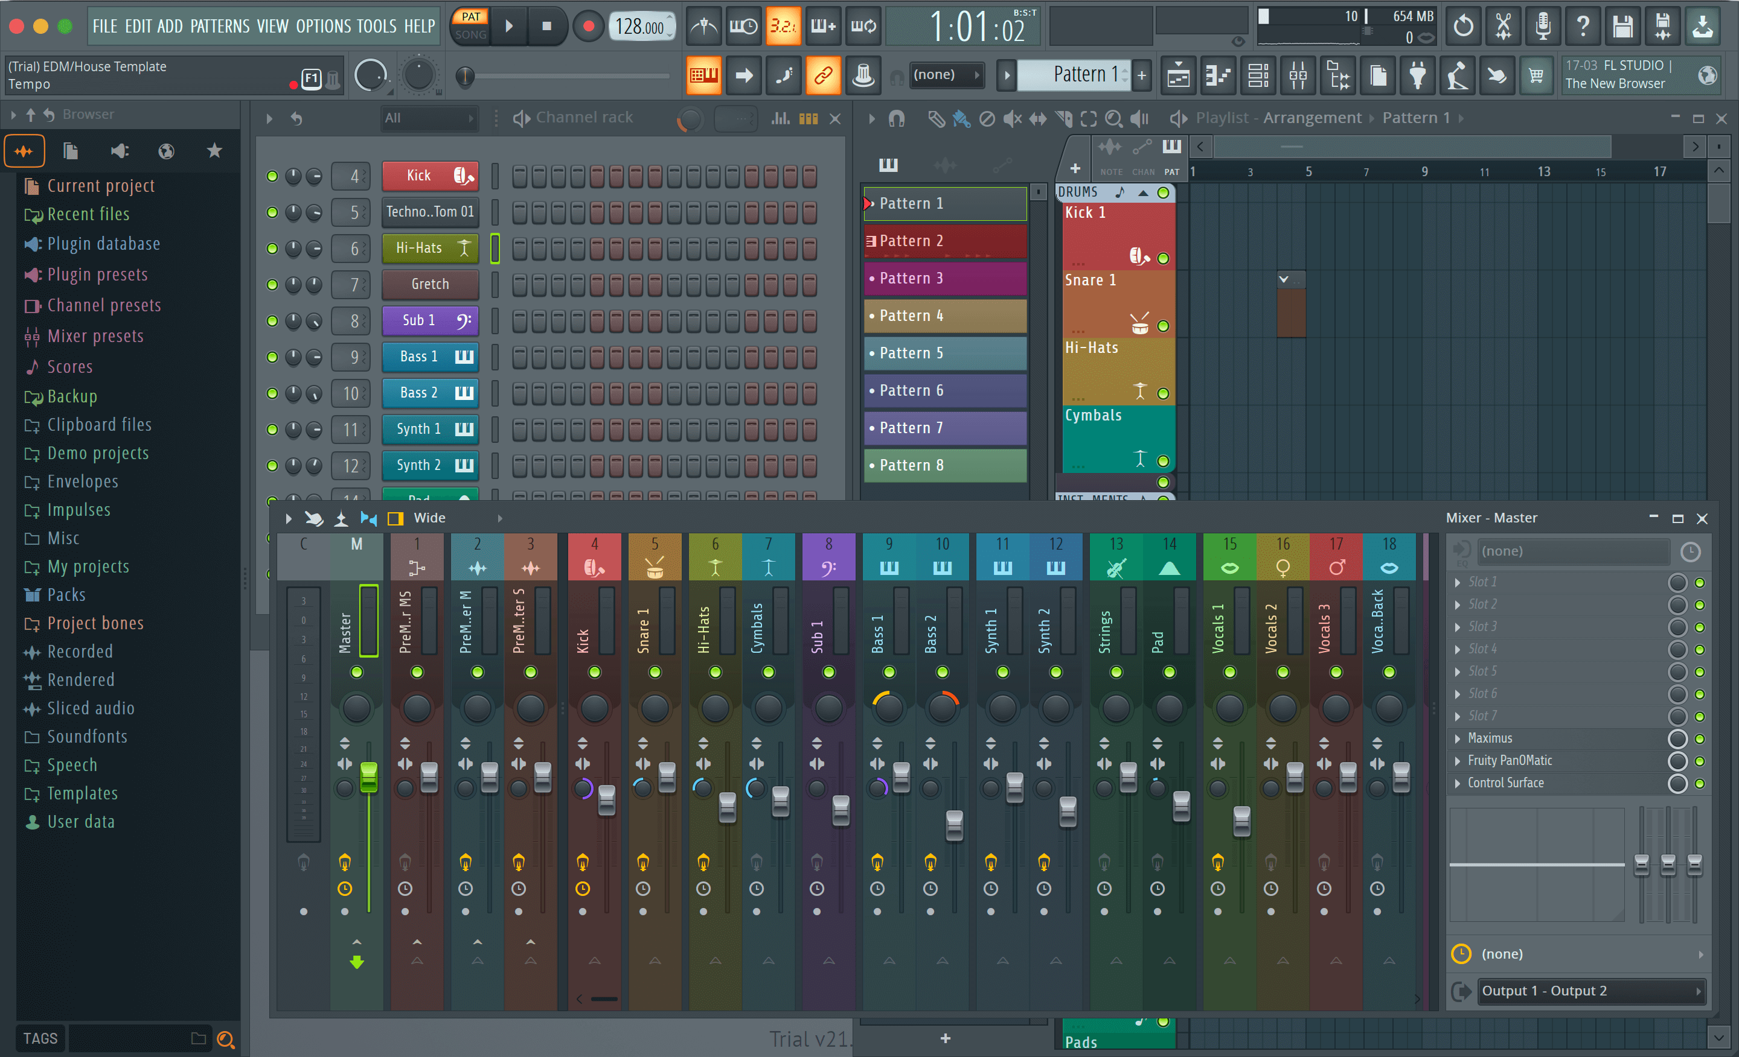The height and width of the screenshot is (1057, 1739).
Task: Select Pattern 3 in the pattern picker
Action: pyautogui.click(x=945, y=279)
